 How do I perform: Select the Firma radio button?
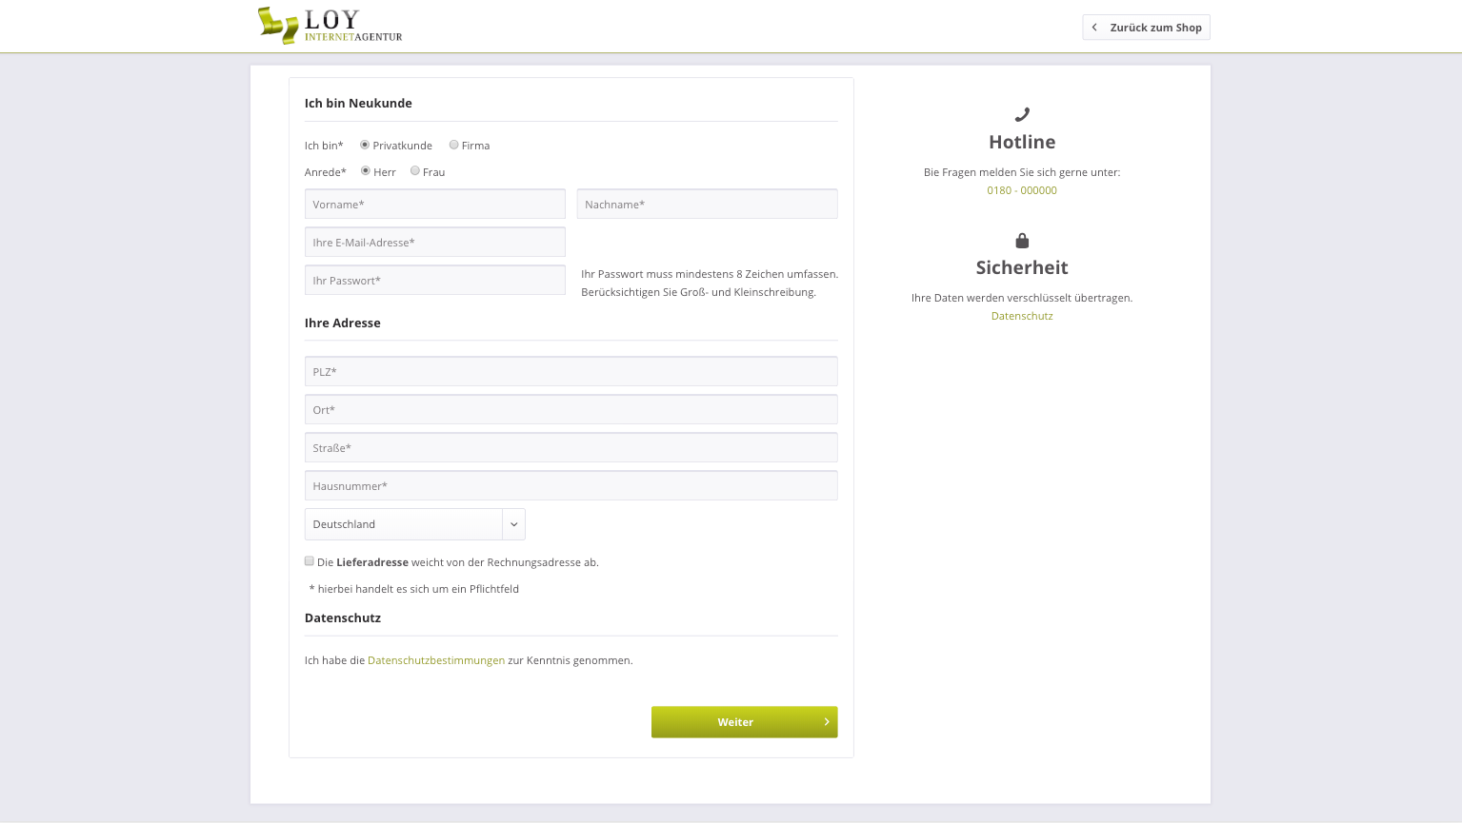[453, 145]
